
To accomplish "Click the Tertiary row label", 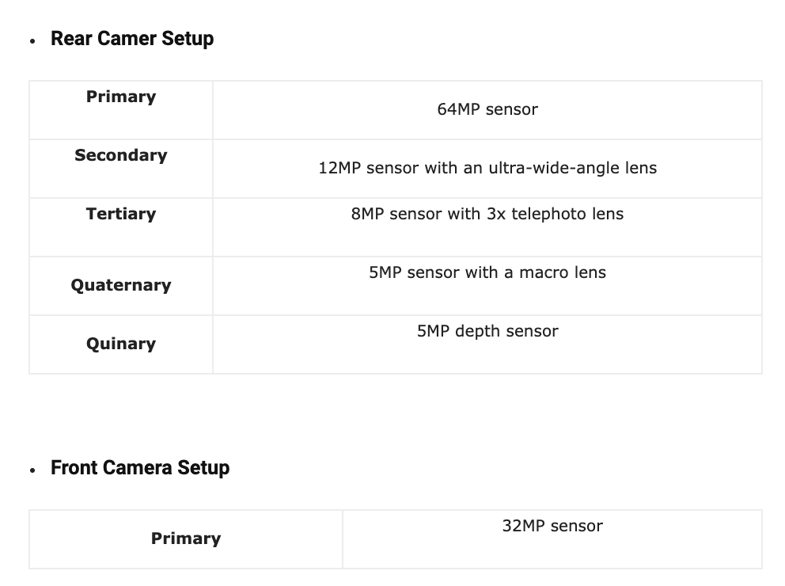I will click(121, 214).
